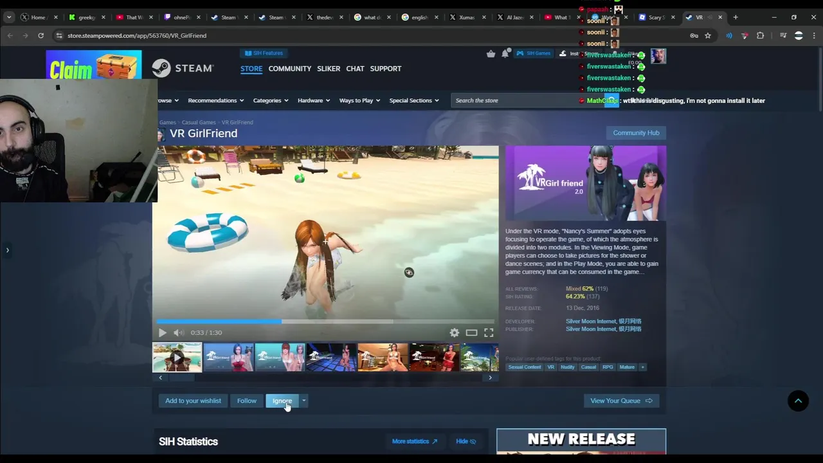This screenshot has width=823, height=463.
Task: Bookmark this page with the star icon
Action: 708,35
